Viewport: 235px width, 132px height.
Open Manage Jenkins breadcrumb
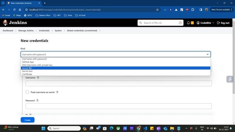click(x=26, y=30)
